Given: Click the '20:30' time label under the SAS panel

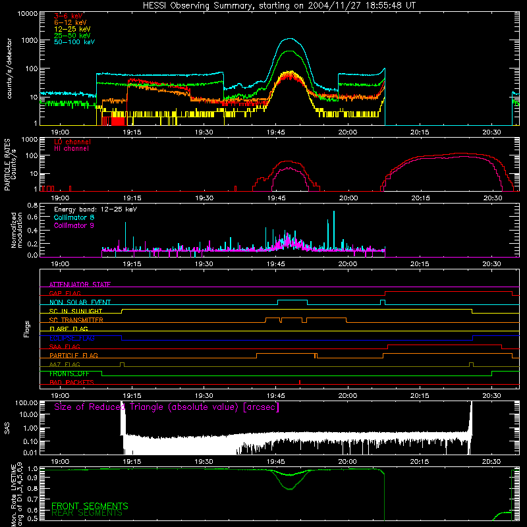Looking at the screenshot, I should tap(491, 462).
